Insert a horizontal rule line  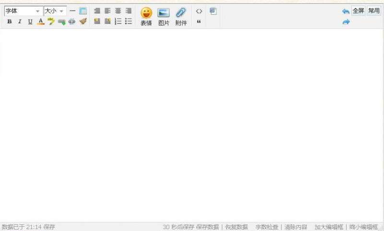(72, 11)
